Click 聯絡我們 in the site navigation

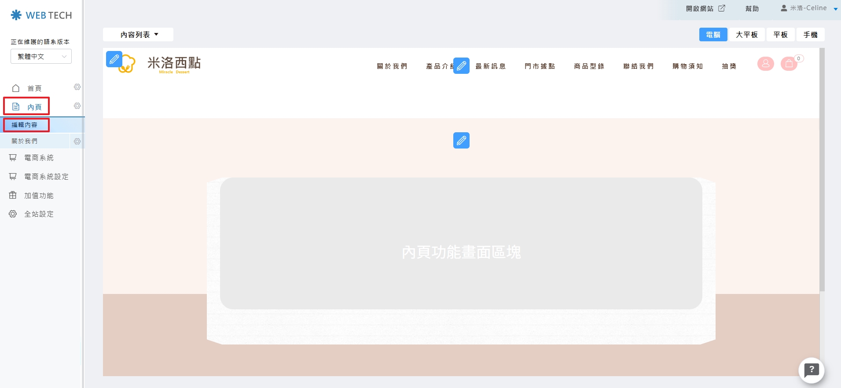639,66
